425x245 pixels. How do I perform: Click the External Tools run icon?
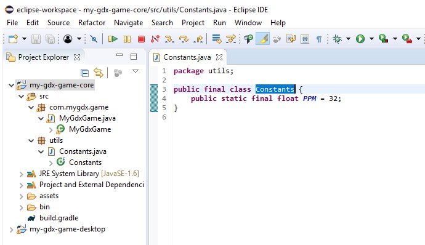click(x=407, y=39)
